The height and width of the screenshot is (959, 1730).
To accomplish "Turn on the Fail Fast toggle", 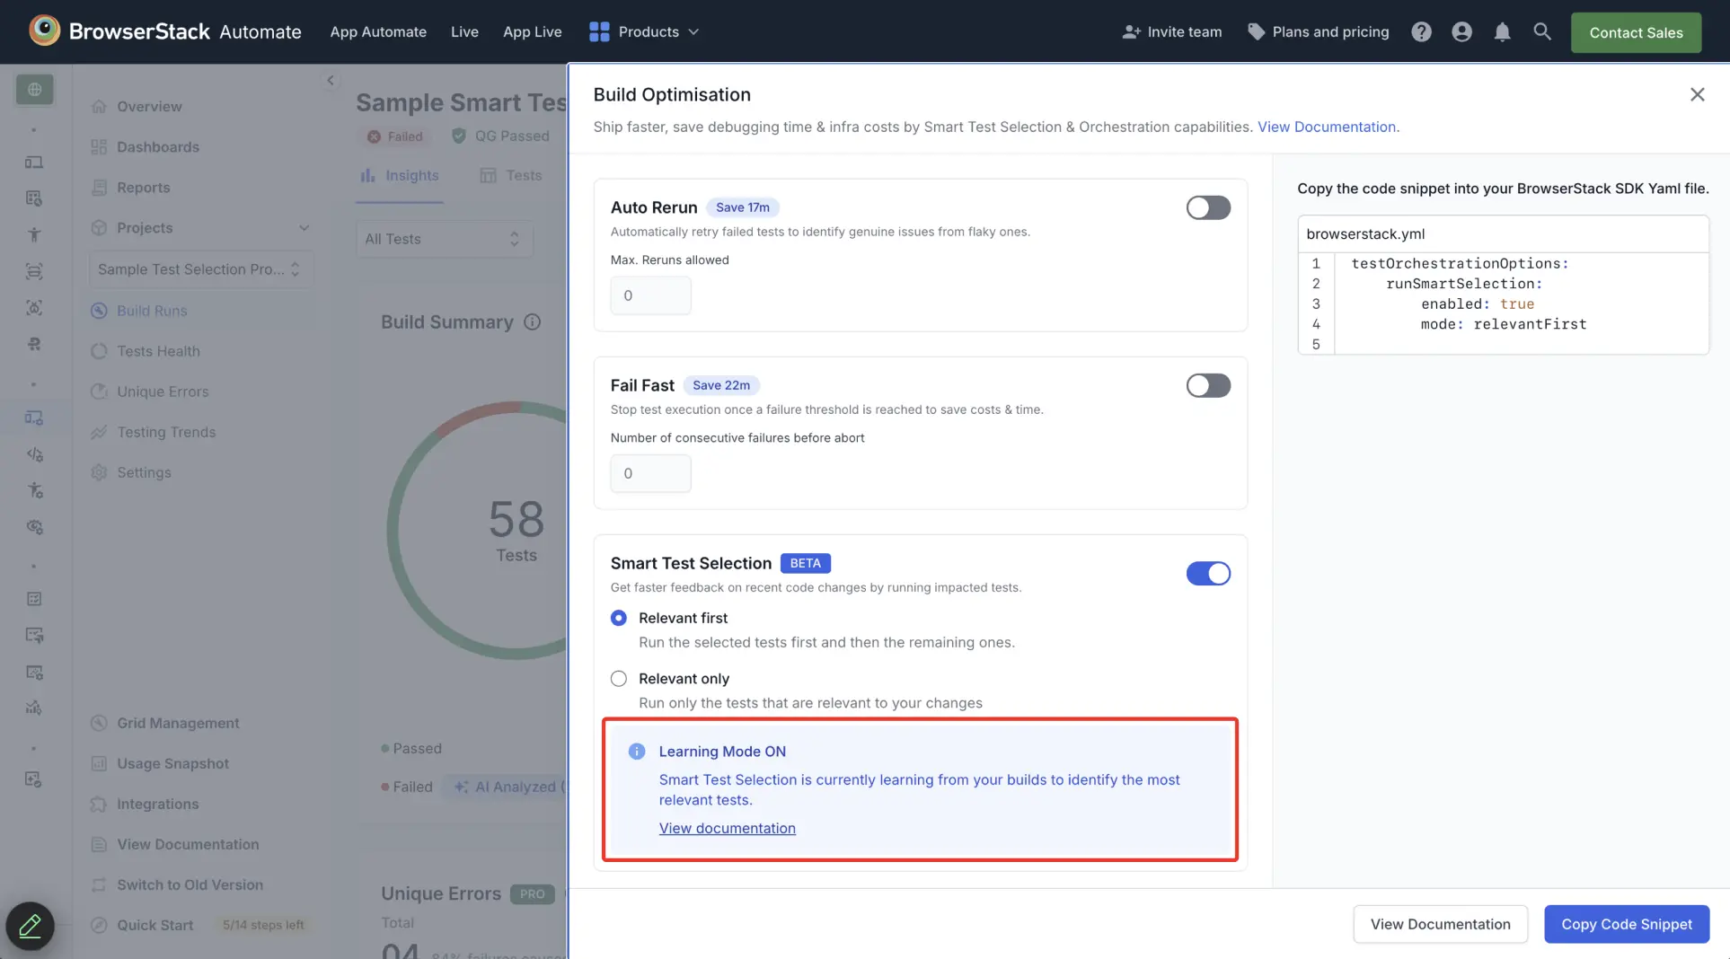I will pyautogui.click(x=1207, y=386).
